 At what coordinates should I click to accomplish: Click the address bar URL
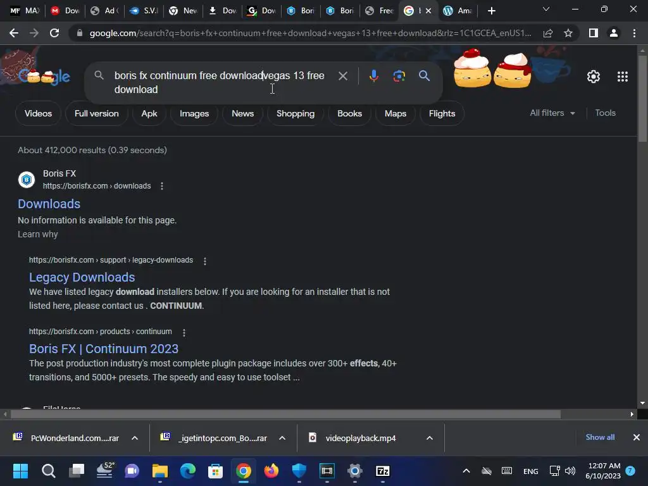coord(310,33)
